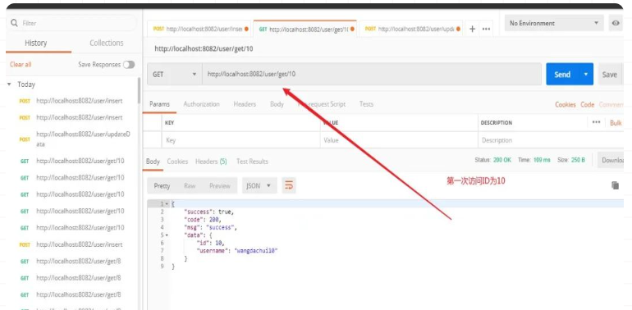This screenshot has height=310, width=632.
Task: Copy the response with the clipboard icon
Action: coord(615,185)
